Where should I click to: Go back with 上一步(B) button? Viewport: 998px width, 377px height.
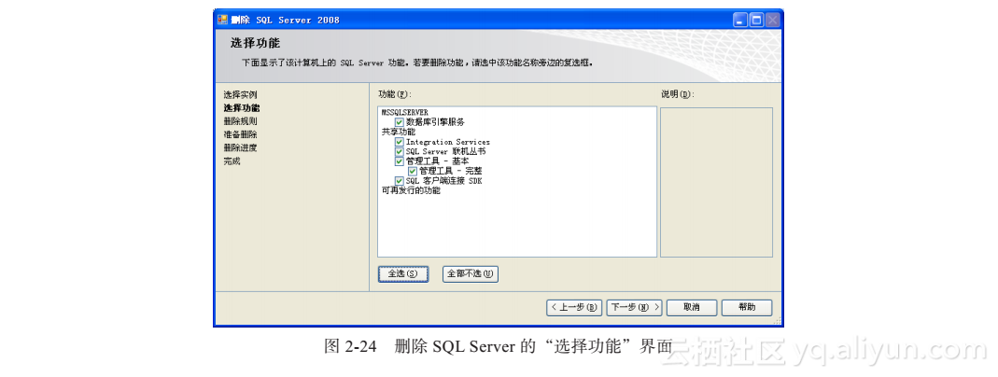[574, 308]
